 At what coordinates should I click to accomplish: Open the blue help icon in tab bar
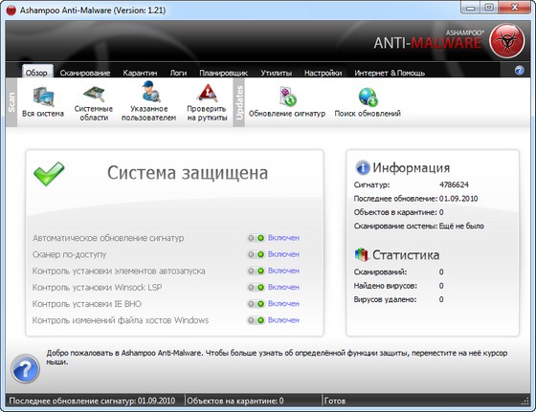point(519,71)
